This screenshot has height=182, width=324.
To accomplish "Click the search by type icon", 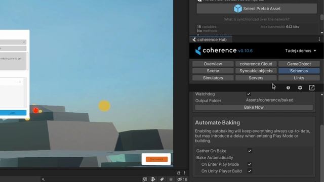I will (153, 179).
